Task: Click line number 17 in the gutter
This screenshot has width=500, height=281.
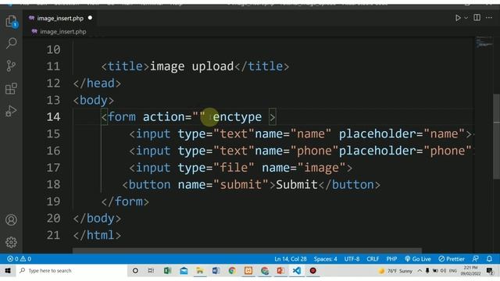Action: (53, 168)
